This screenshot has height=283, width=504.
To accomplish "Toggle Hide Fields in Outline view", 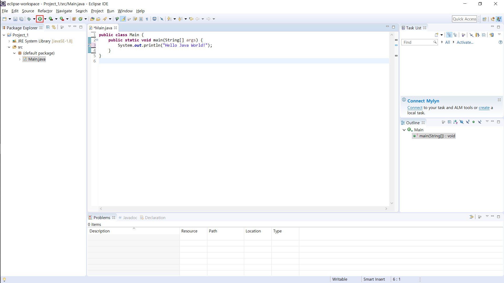I will coord(461,122).
